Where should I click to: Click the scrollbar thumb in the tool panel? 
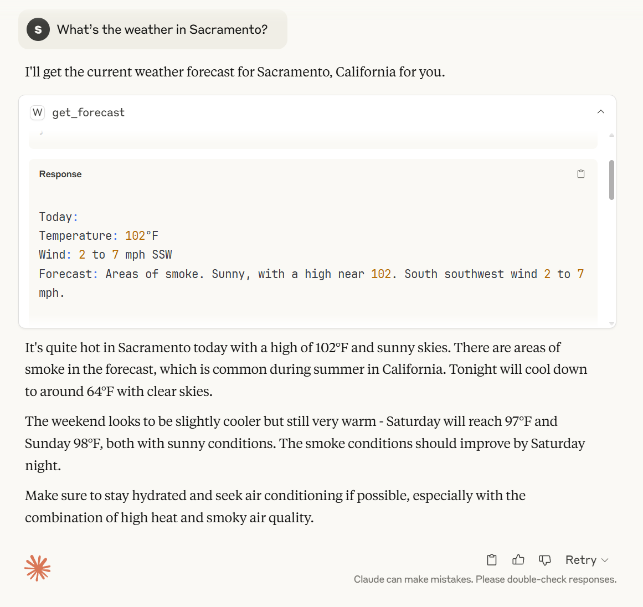[x=611, y=180]
